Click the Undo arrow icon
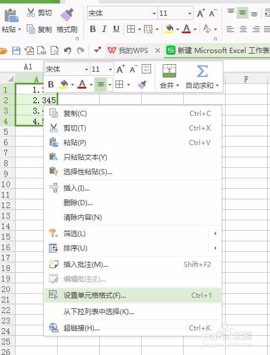270x355 pixels. [68, 51]
